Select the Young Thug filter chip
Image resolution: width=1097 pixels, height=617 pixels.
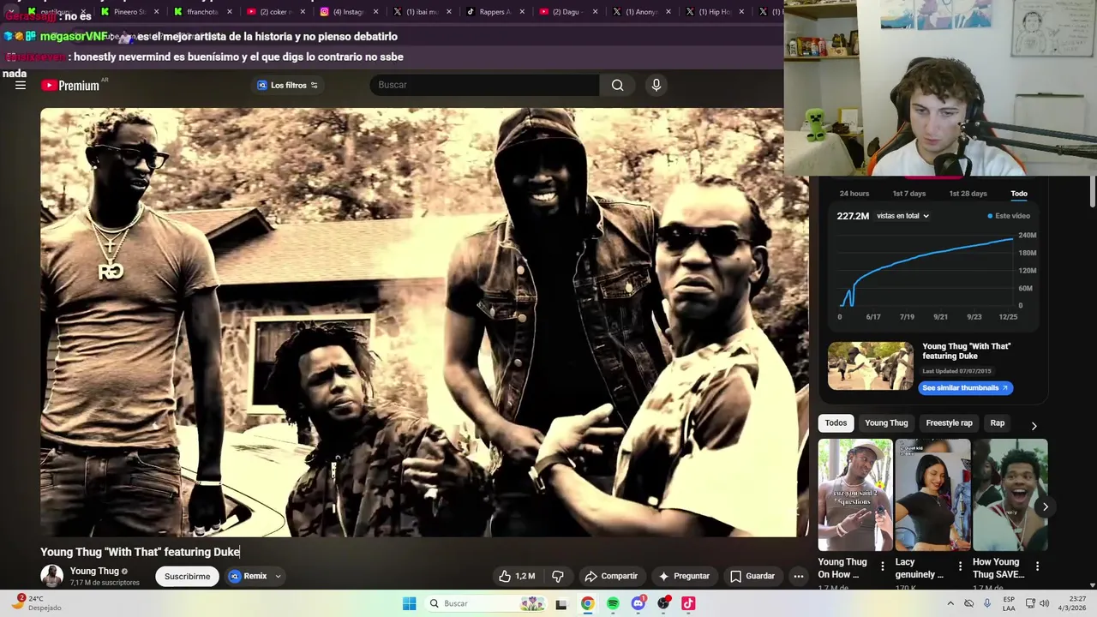(886, 422)
